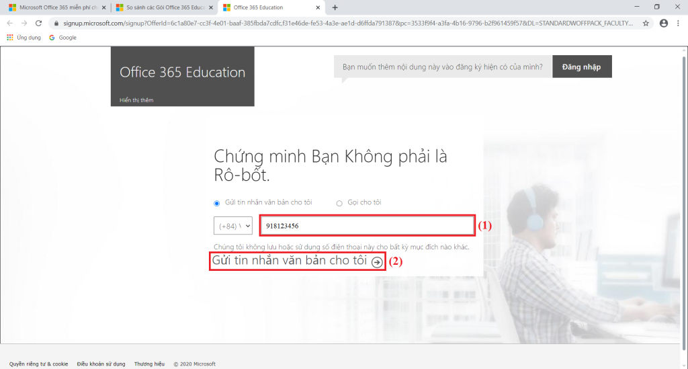Image resolution: width=688 pixels, height=369 pixels.
Task: Click the browser forward arrow
Action: click(x=24, y=24)
